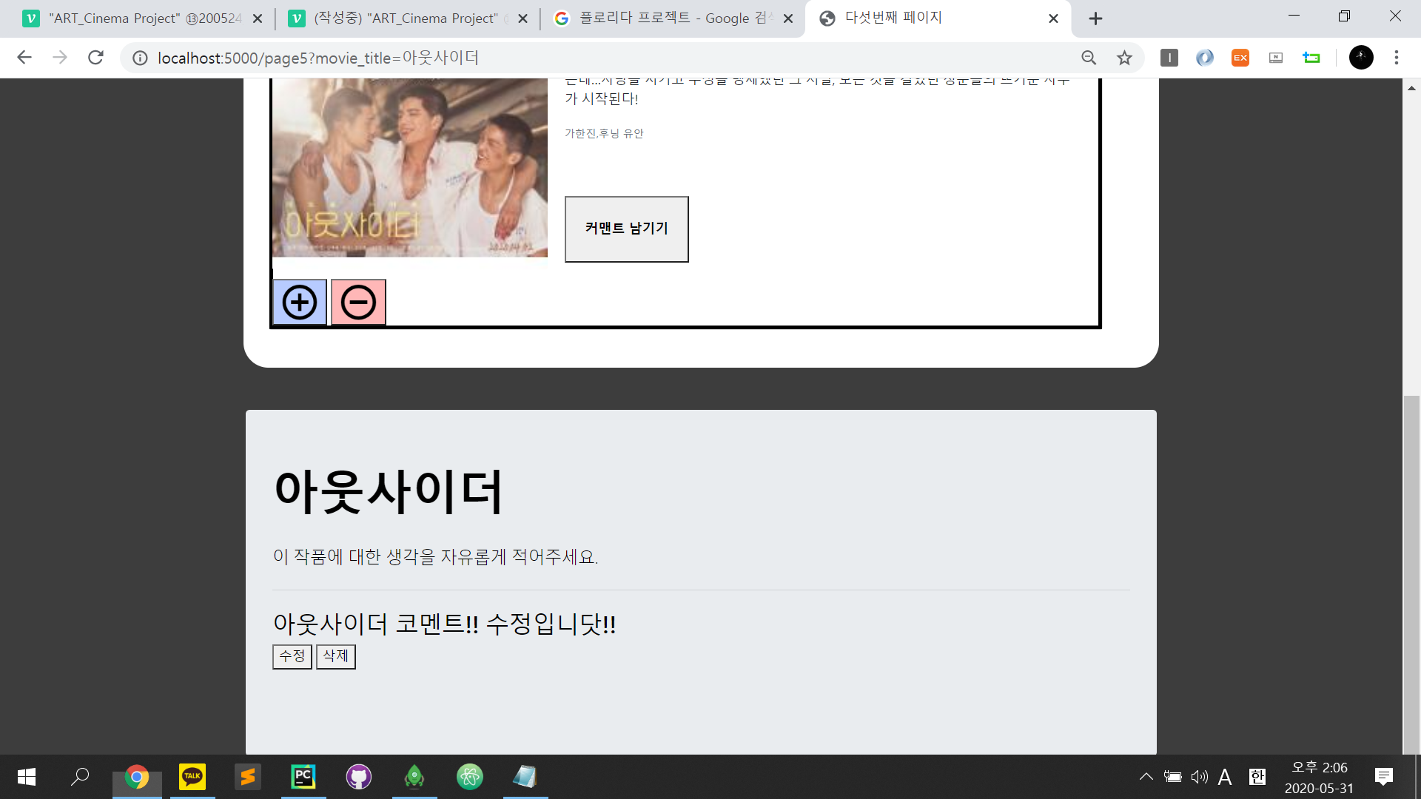1421x799 pixels.
Task: Open a new browser tab
Action: tap(1095, 18)
